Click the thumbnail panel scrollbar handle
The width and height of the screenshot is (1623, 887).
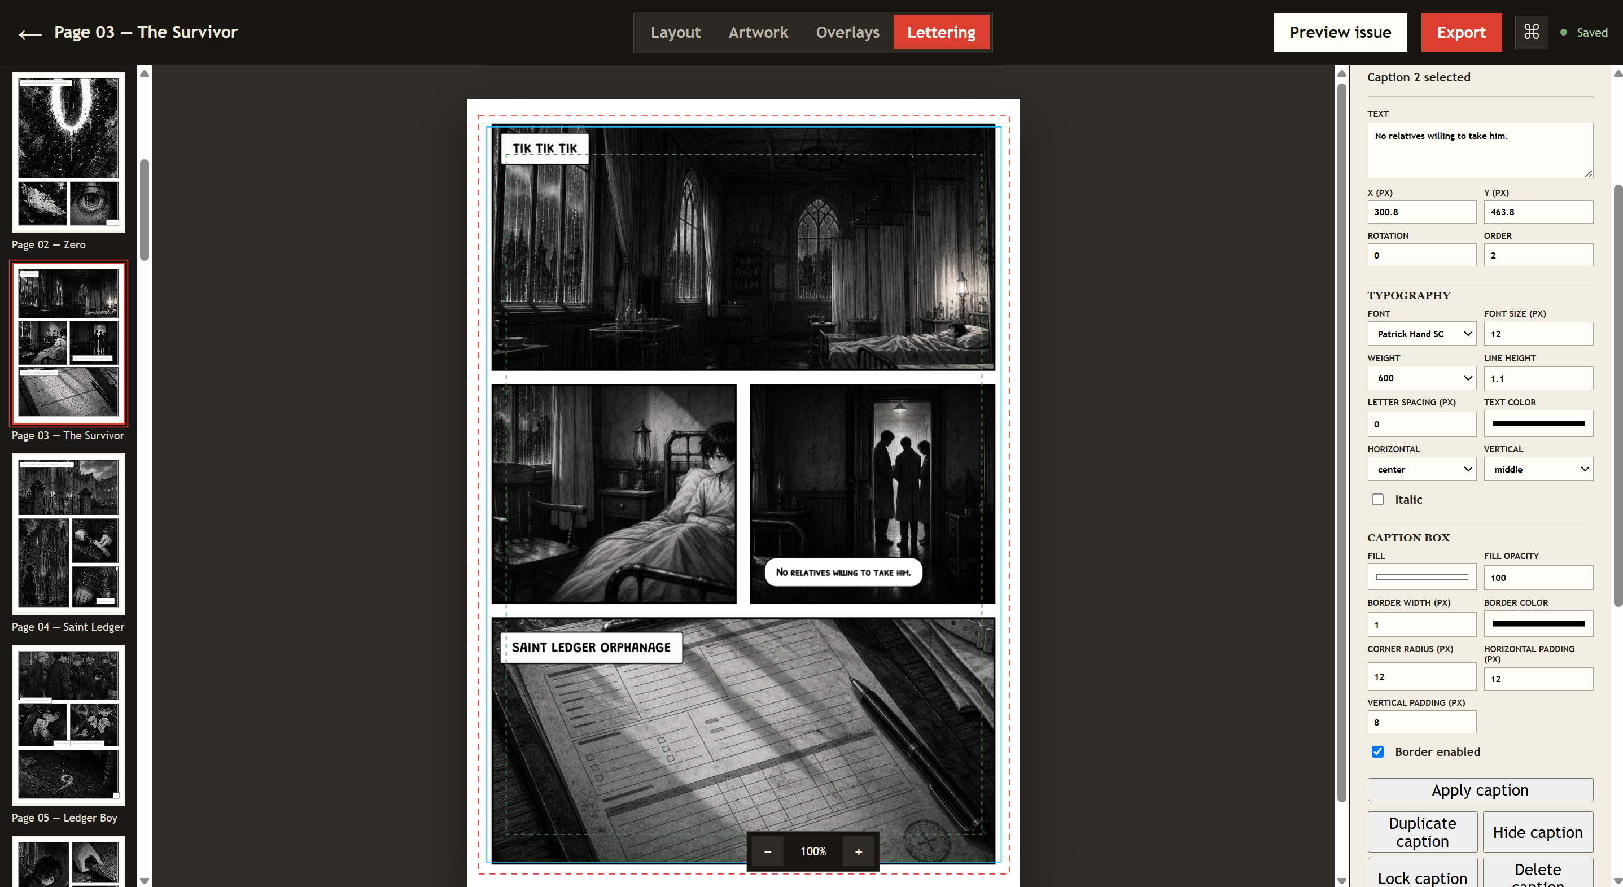(145, 209)
